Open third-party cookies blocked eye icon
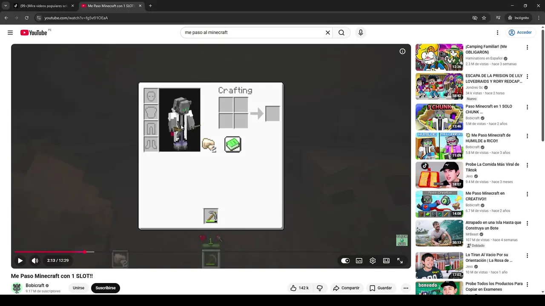This screenshot has width=545, height=306. coord(475,18)
